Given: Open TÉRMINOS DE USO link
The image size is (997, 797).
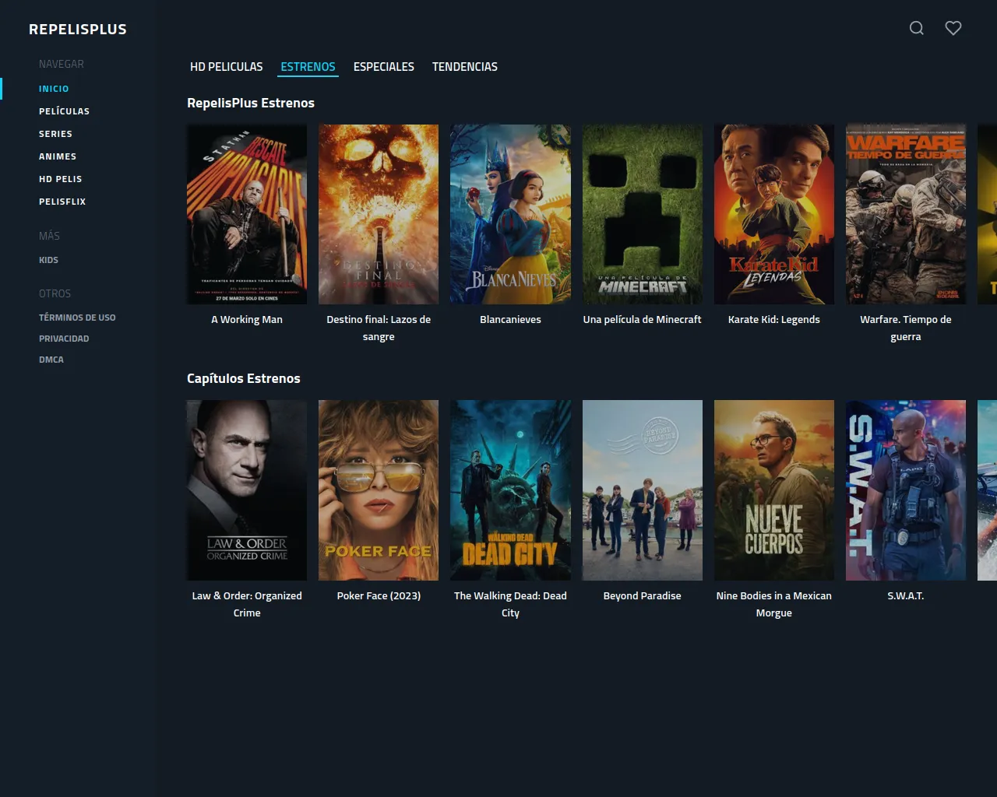Looking at the screenshot, I should coord(77,318).
